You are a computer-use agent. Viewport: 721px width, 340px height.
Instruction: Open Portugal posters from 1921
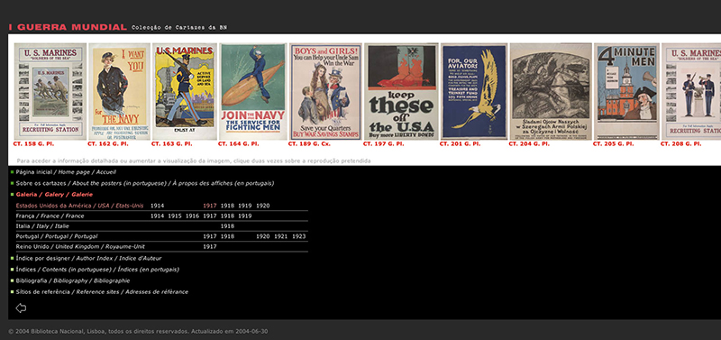coord(281,236)
